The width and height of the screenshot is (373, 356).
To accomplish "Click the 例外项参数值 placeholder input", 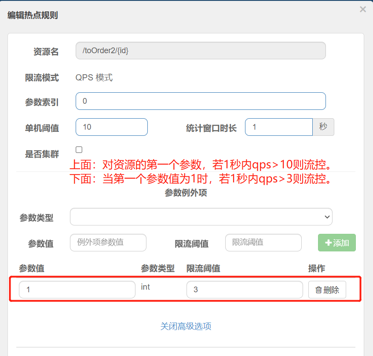I will pyautogui.click(x=108, y=243).
